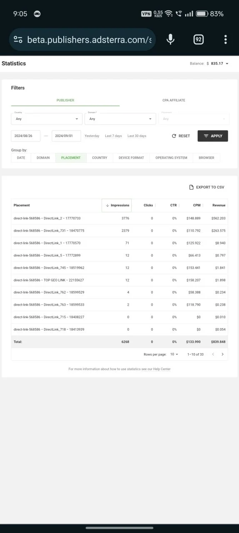This screenshot has height=533, width=239.
Task: Sort by the CTR column header
Action: 173,205
